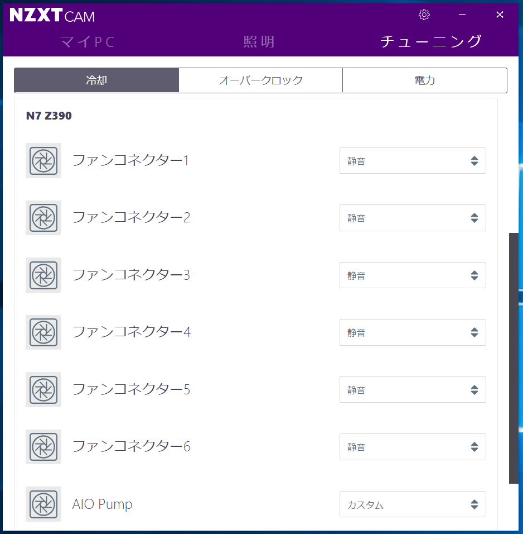
Task: Switch to the オーバークロック tab
Action: pyautogui.click(x=260, y=80)
